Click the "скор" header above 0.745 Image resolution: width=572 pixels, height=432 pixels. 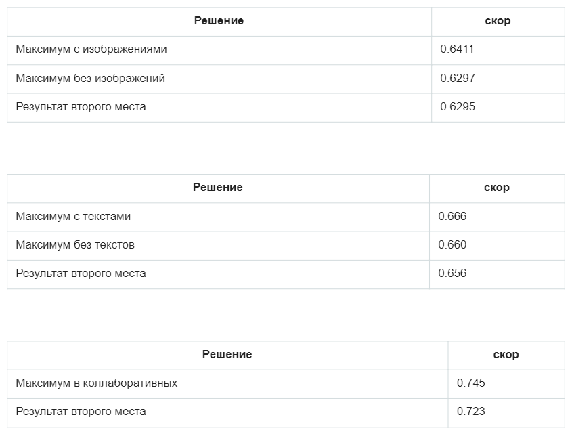pos(506,354)
